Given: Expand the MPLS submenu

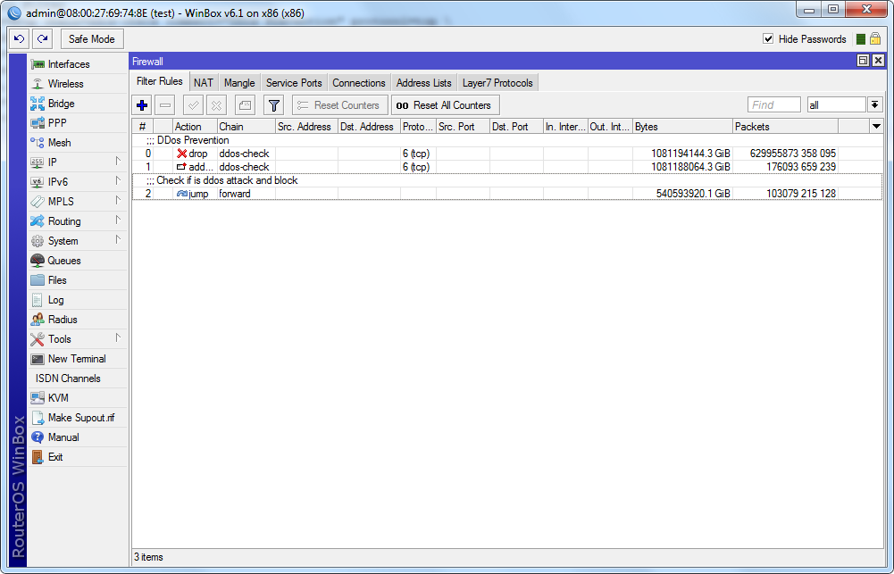Looking at the screenshot, I should click(78, 202).
